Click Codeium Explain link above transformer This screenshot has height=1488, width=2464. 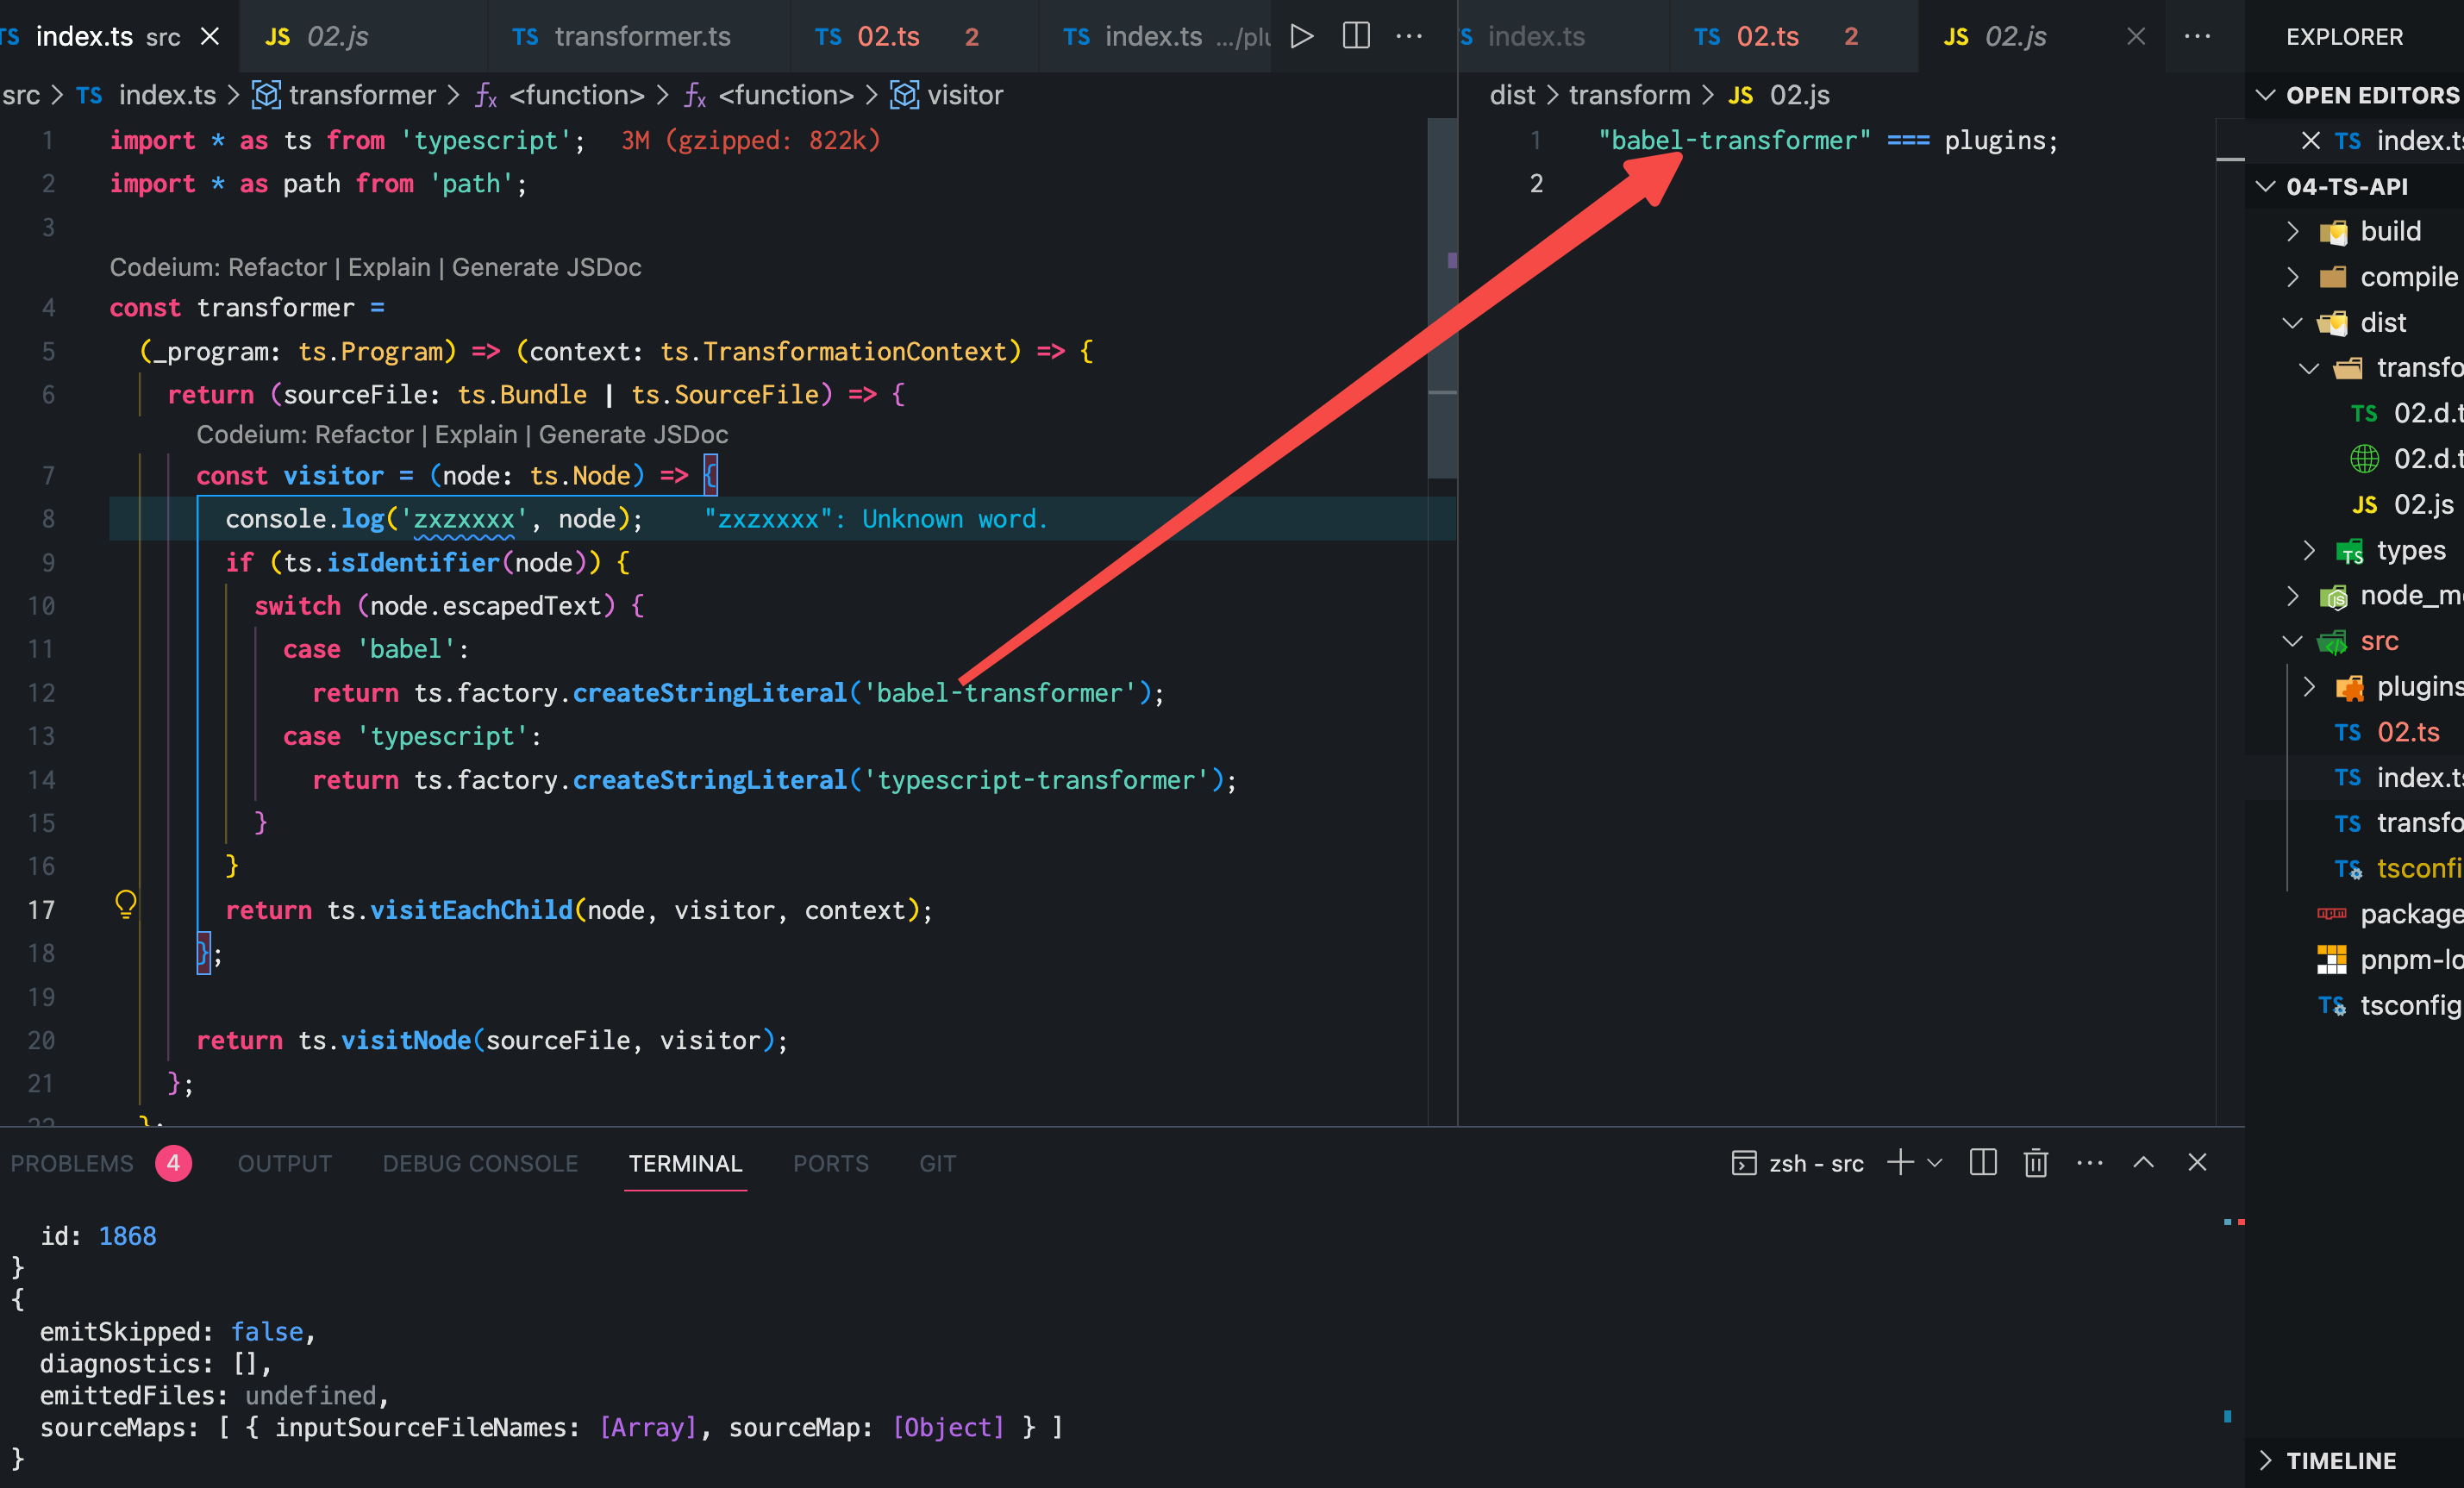pos(388,268)
